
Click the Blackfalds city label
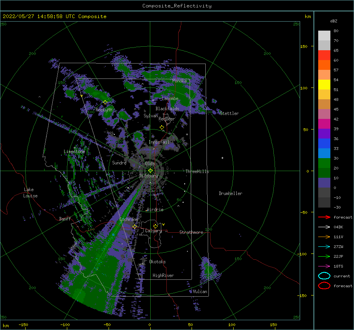(167, 109)
